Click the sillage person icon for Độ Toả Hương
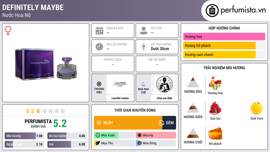Image resolution: width=270 pixels, height=152 pixels. pos(144,47)
